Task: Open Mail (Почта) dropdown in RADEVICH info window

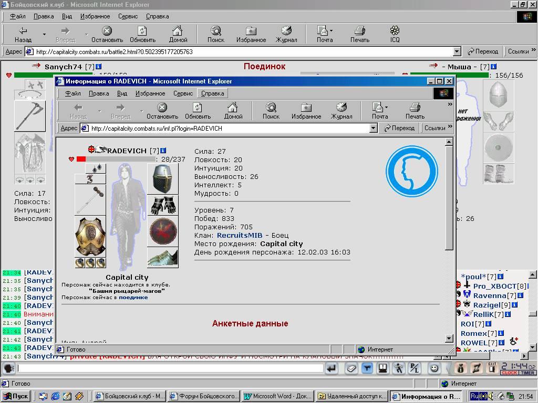Action: pyautogui.click(x=386, y=107)
